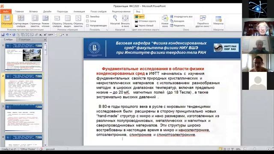Click zoom out minus in status bar
Image resolution: width=274 pixels, height=154 pixels.
click(x=245, y=149)
